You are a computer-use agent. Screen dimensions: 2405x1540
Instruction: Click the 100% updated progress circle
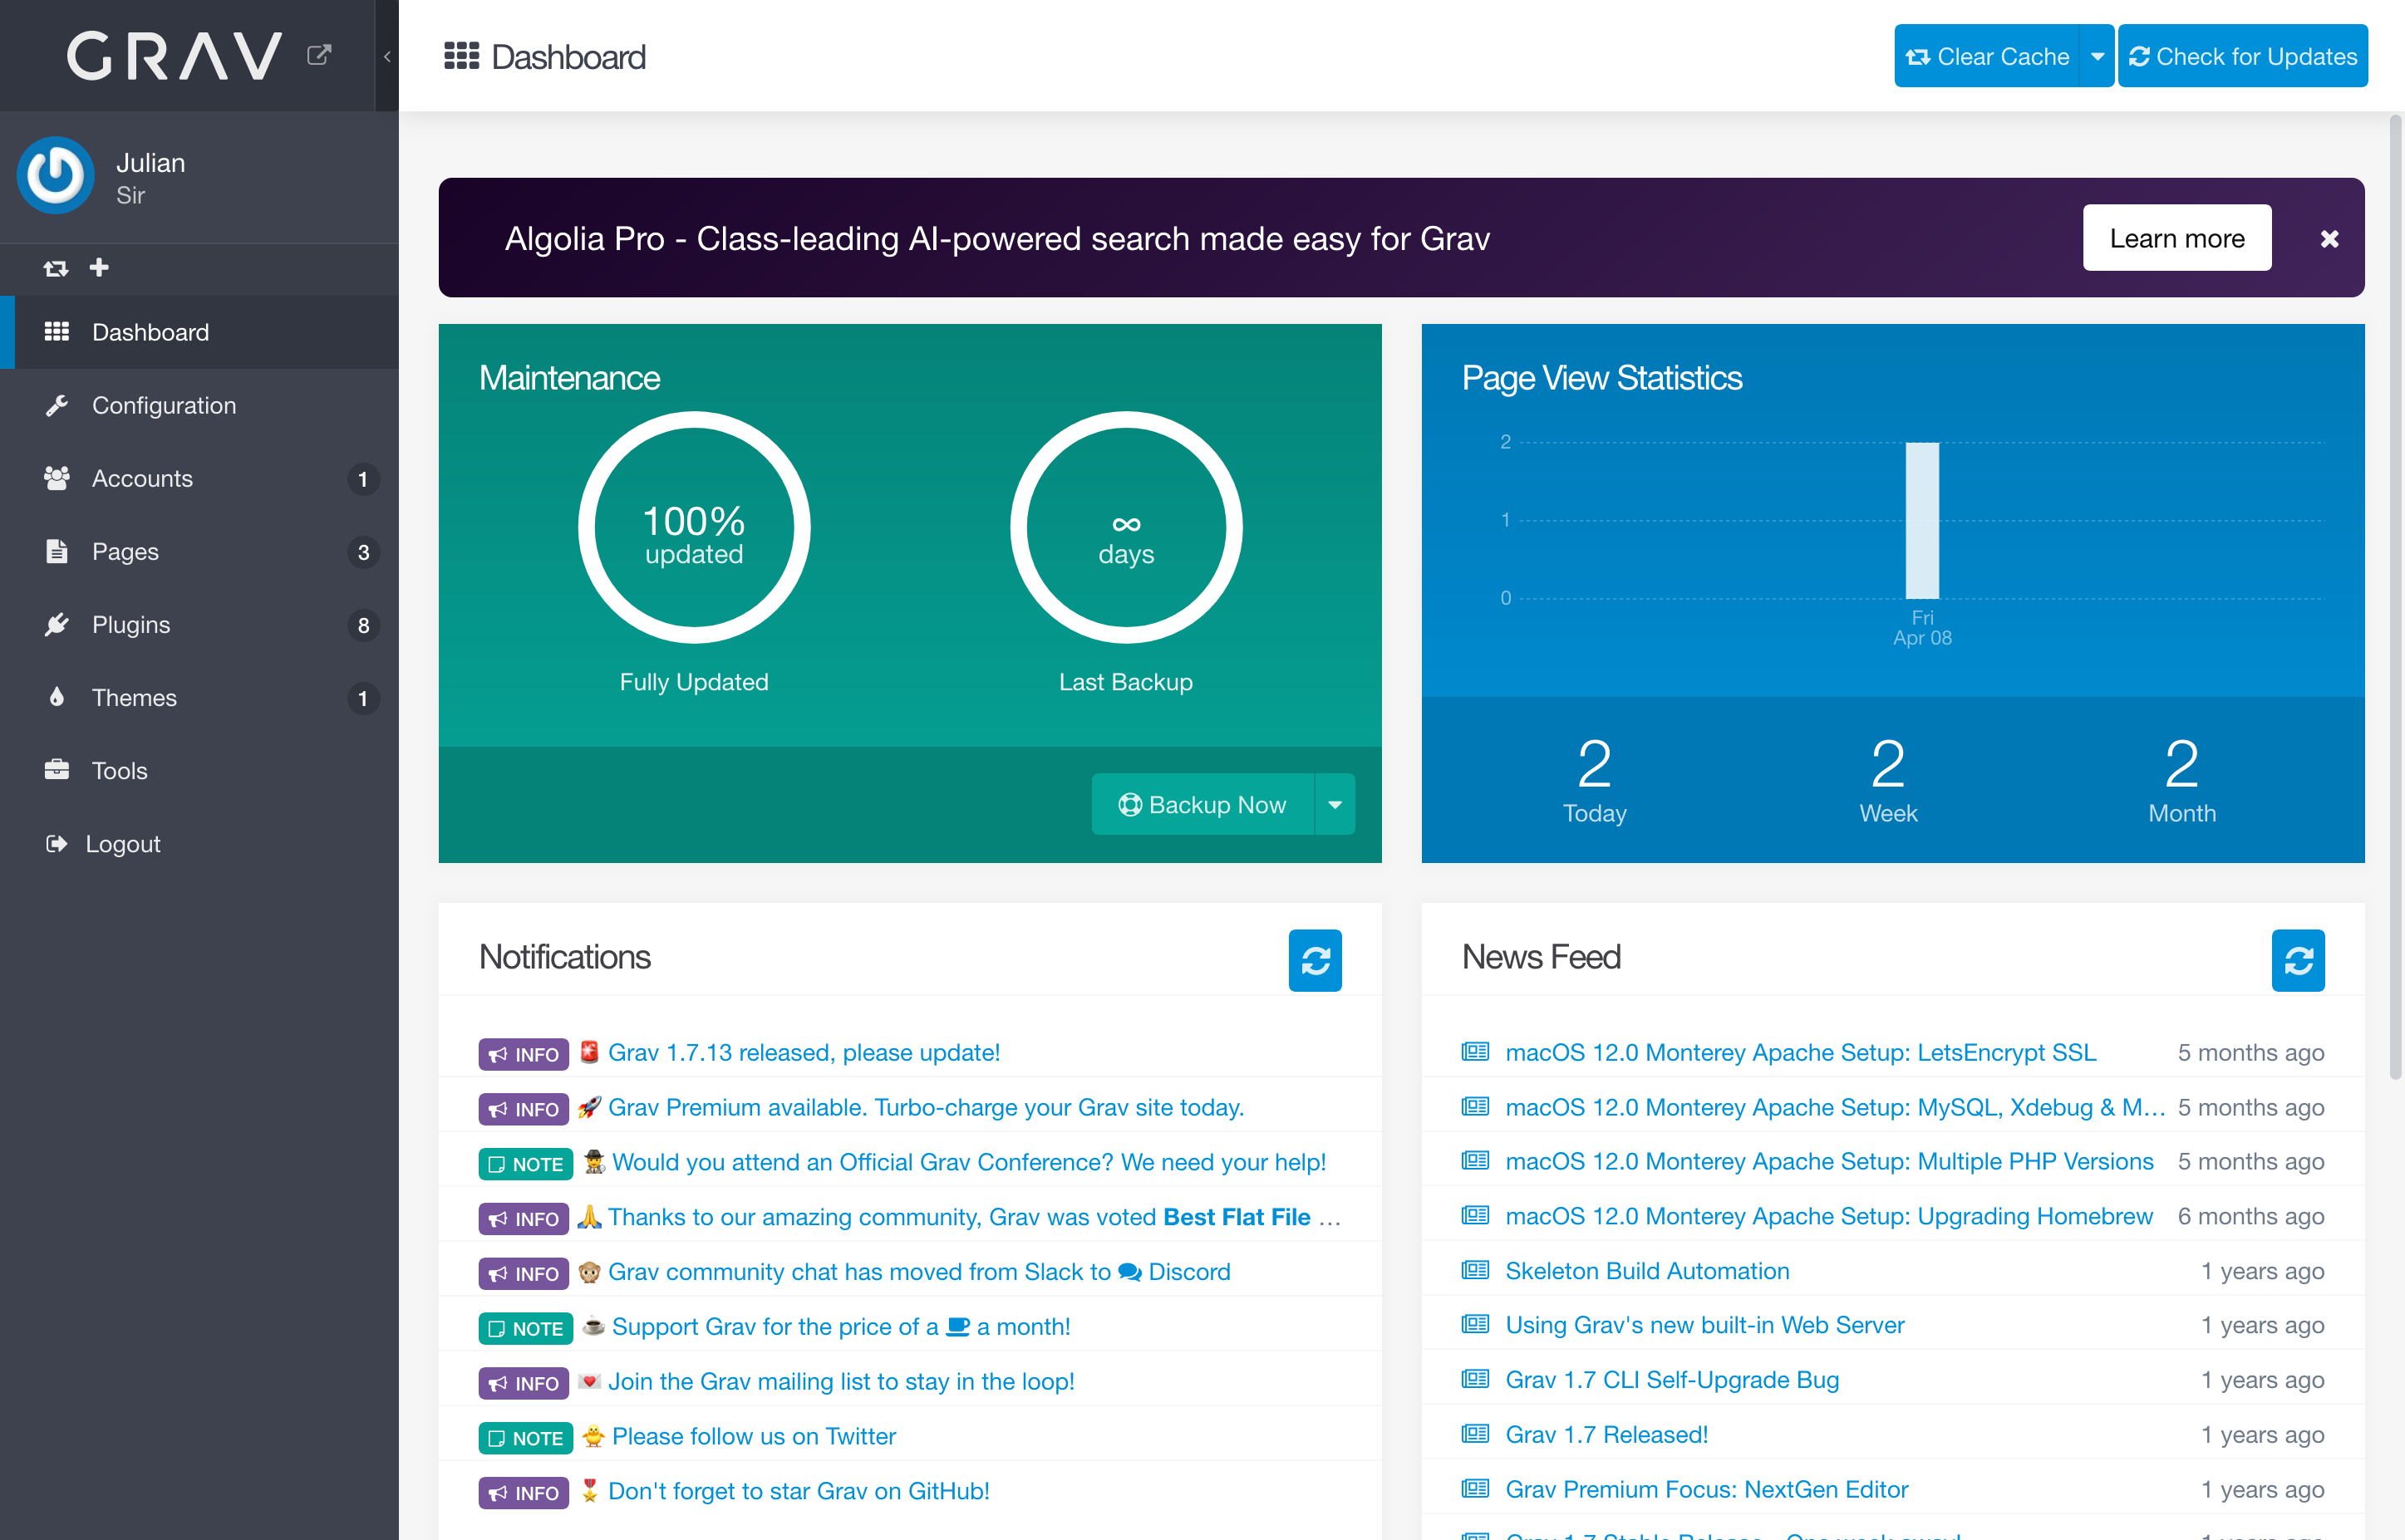pos(694,527)
